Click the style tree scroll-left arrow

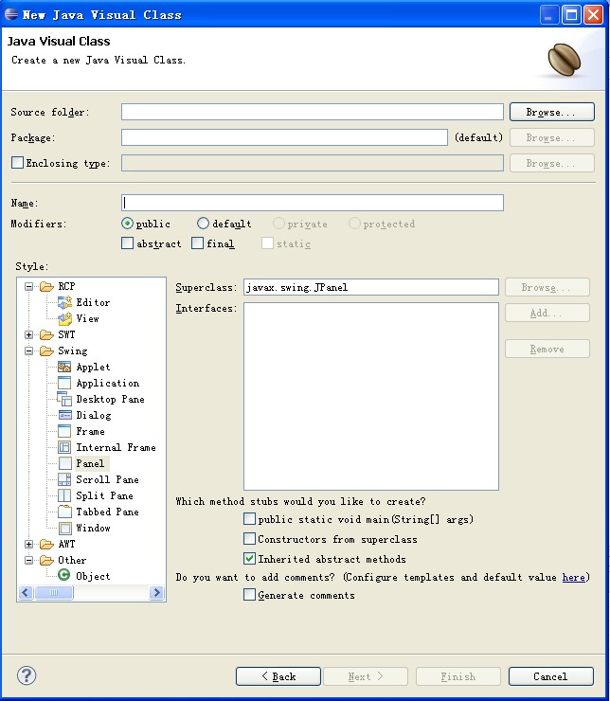26,593
